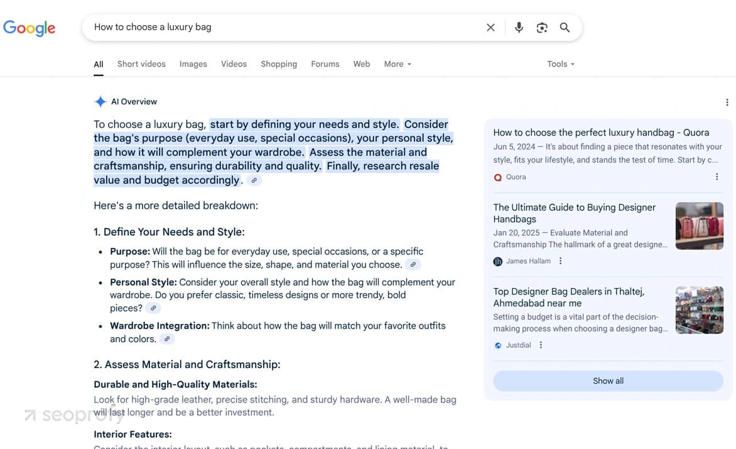Show all AI Overview sources
This screenshot has height=449, width=736.
point(608,381)
